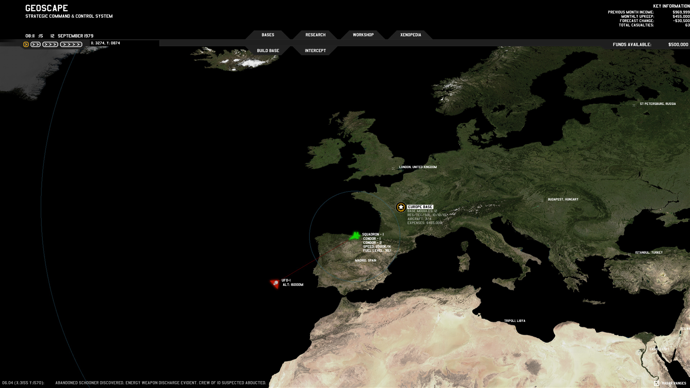This screenshot has height=388, width=690.
Task: Click the Madrid city marker
Action: (x=349, y=262)
